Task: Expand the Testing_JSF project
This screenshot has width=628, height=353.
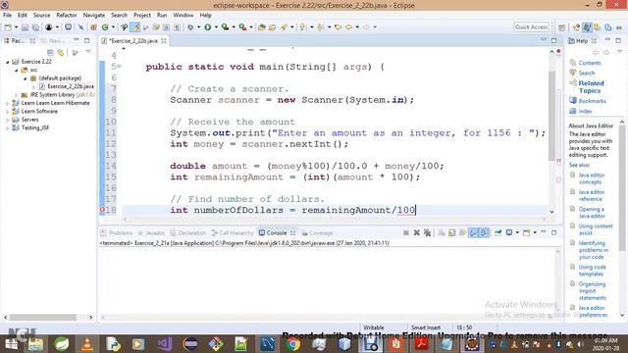Action: click(8, 128)
